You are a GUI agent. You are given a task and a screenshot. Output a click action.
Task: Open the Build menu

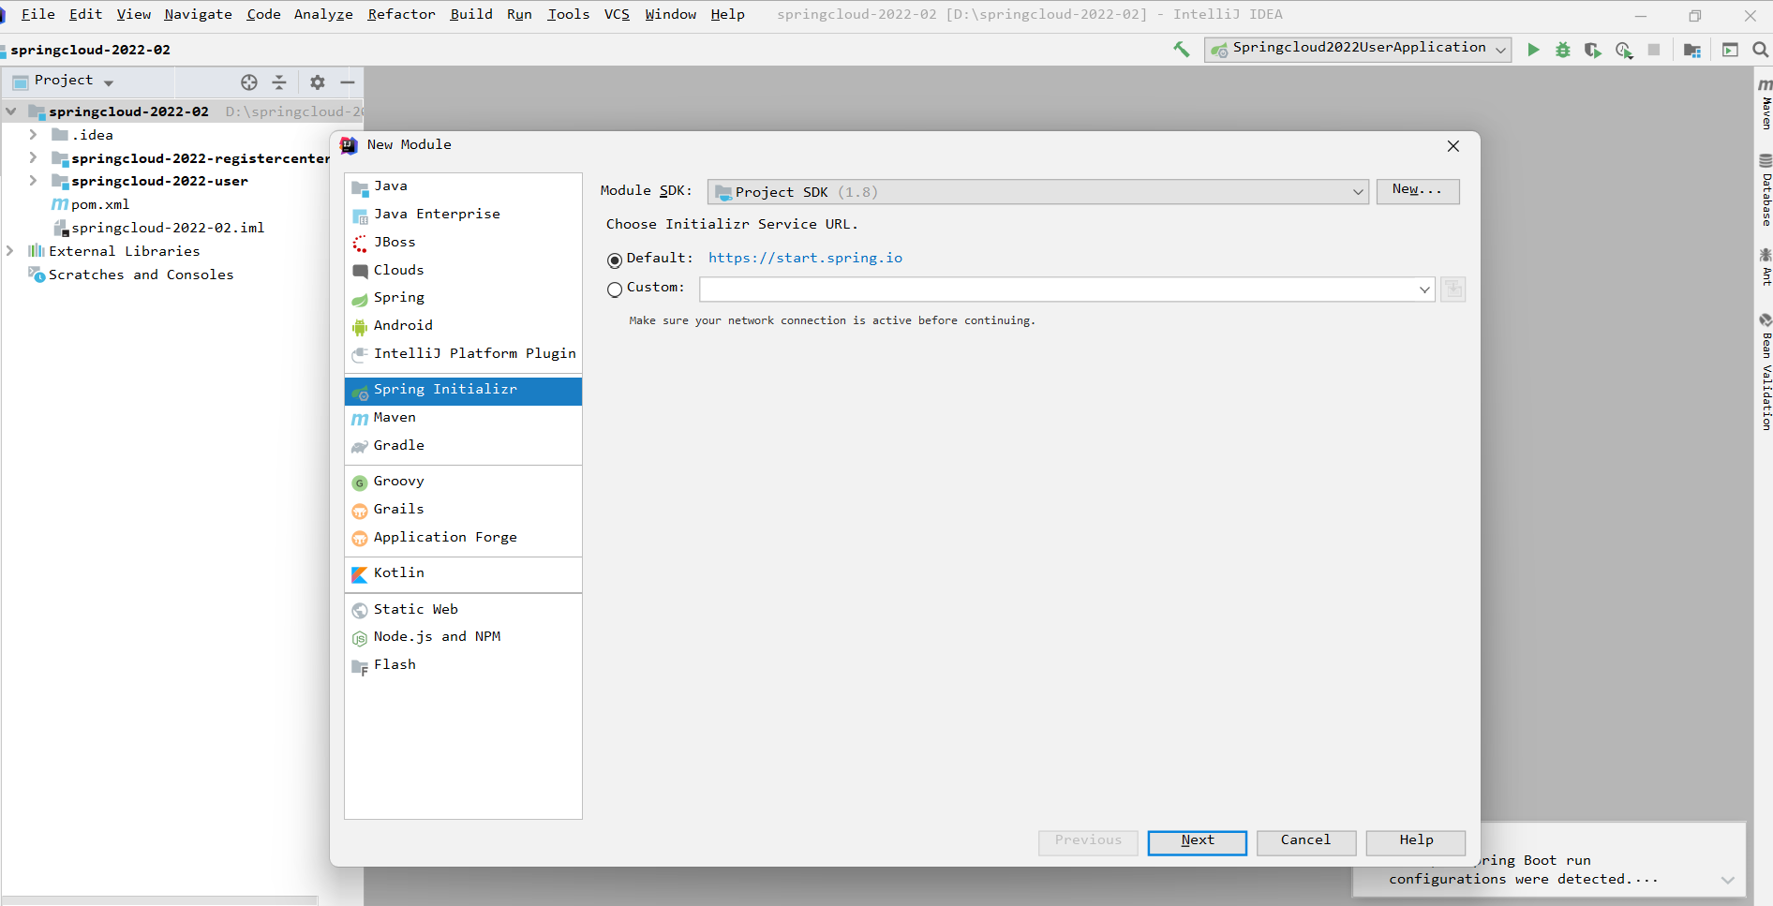pos(471,14)
